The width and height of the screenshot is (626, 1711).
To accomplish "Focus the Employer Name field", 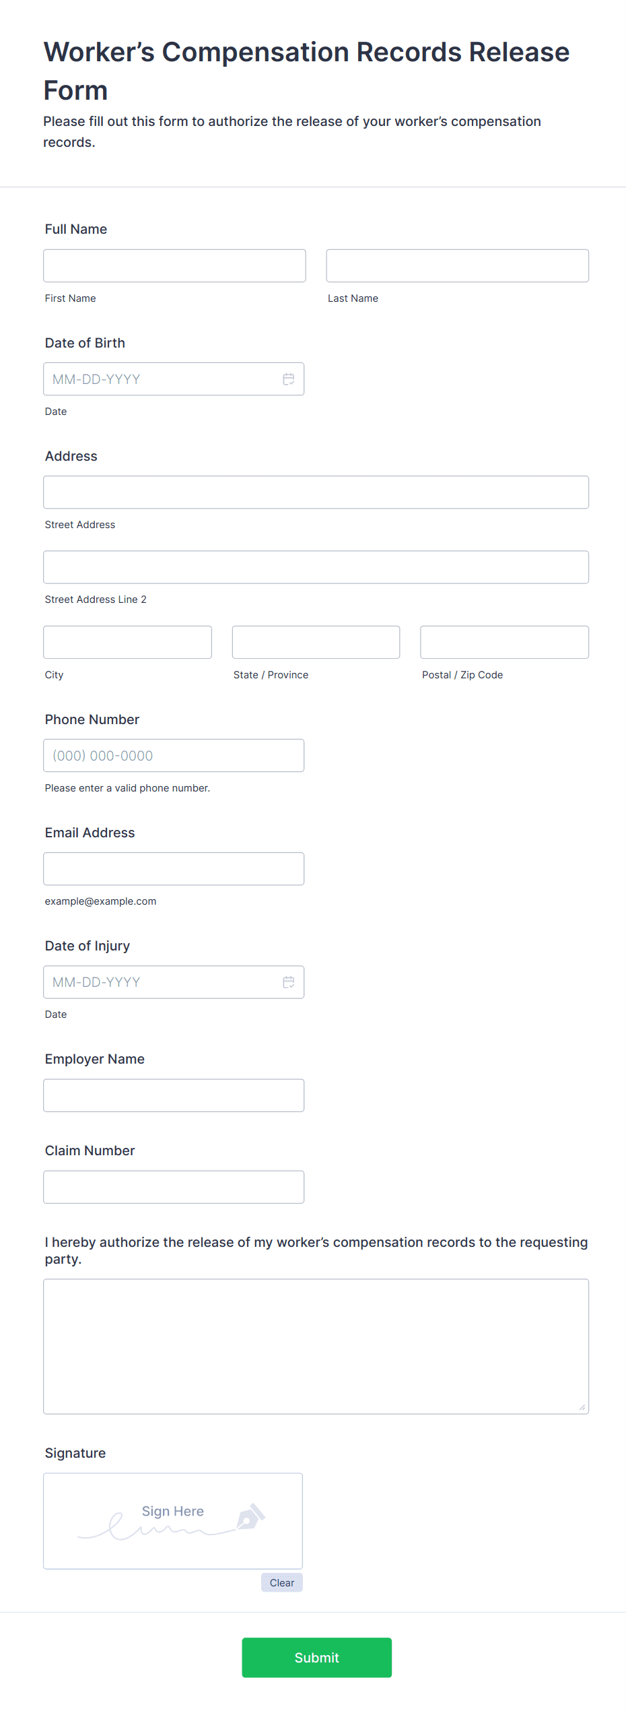I will [174, 1095].
